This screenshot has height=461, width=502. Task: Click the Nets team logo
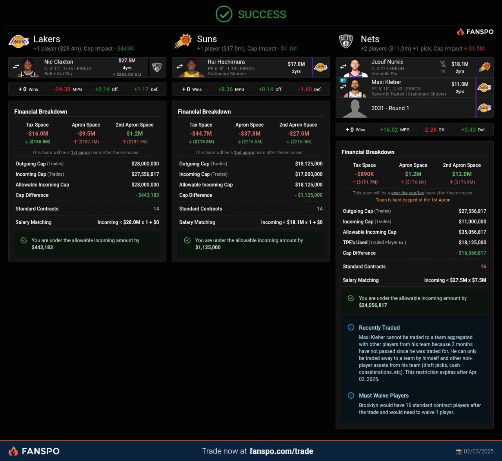click(346, 41)
